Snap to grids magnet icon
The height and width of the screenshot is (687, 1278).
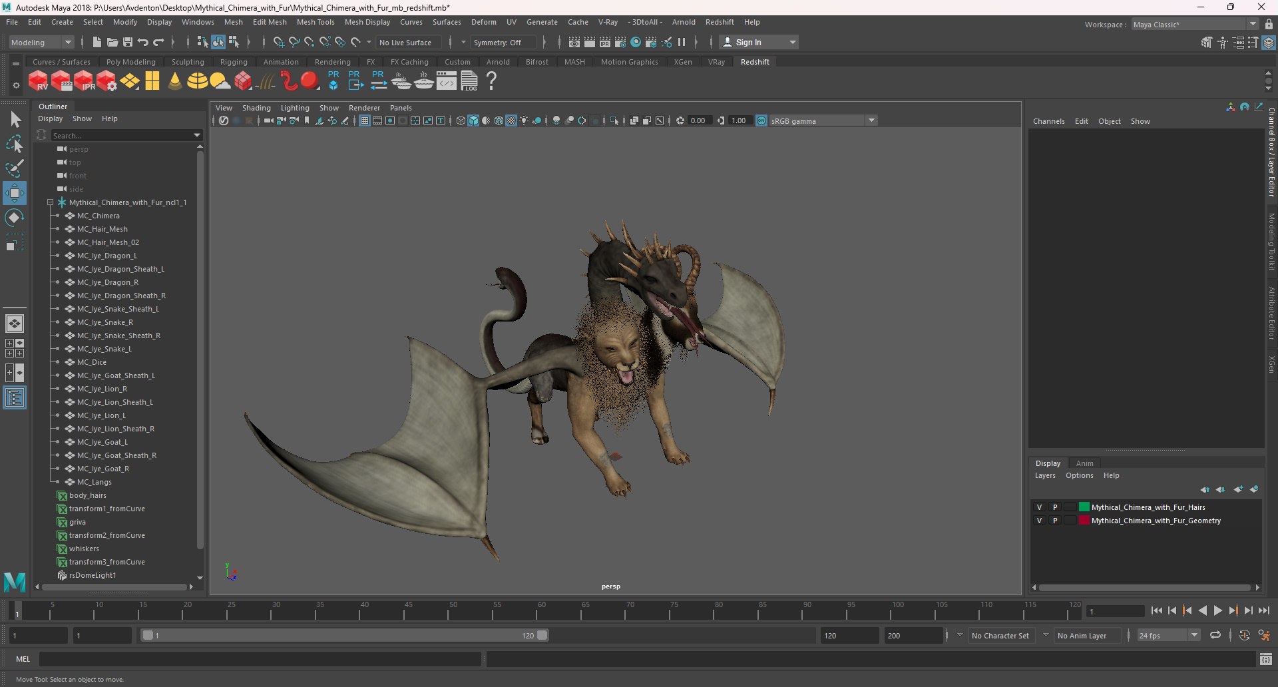(278, 42)
